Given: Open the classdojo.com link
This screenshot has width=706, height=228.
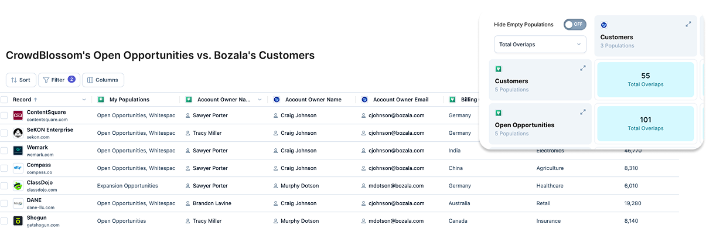Looking at the screenshot, I should coord(42,190).
